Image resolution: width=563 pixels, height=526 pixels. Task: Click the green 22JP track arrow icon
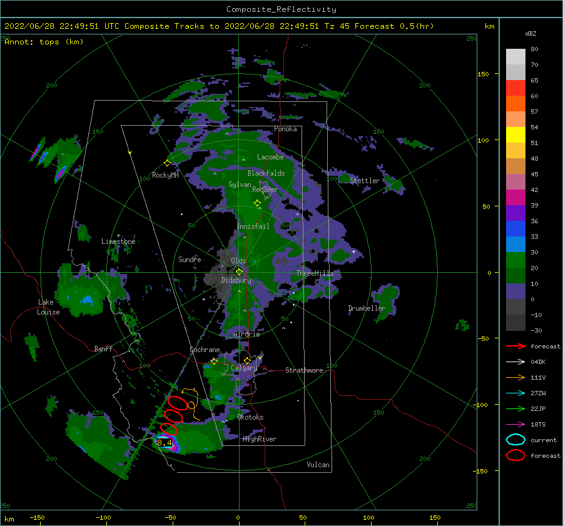(515, 408)
